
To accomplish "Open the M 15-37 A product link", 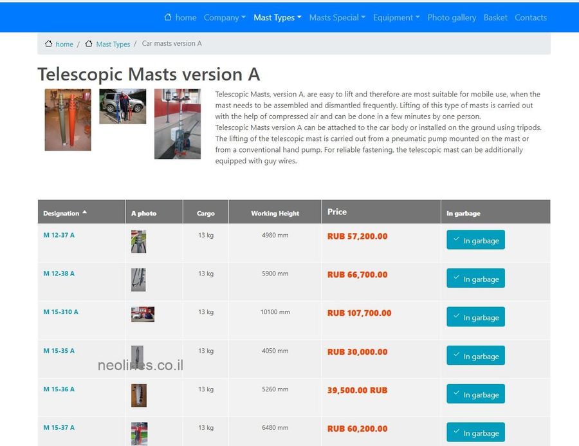I will click(x=59, y=427).
